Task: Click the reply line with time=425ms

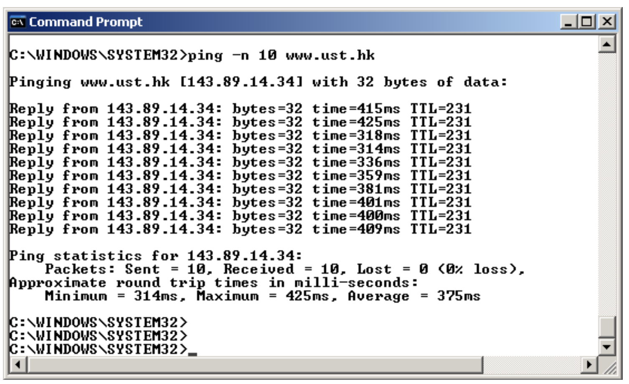Action: tap(240, 122)
